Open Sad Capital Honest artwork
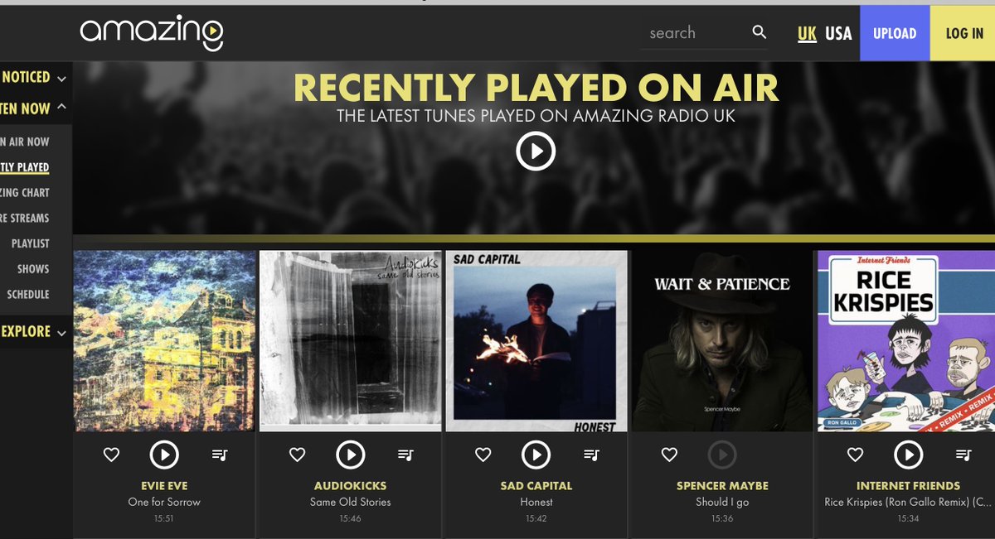 point(536,341)
